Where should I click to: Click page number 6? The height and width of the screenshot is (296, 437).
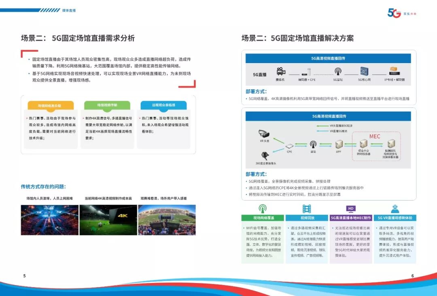[412, 276]
